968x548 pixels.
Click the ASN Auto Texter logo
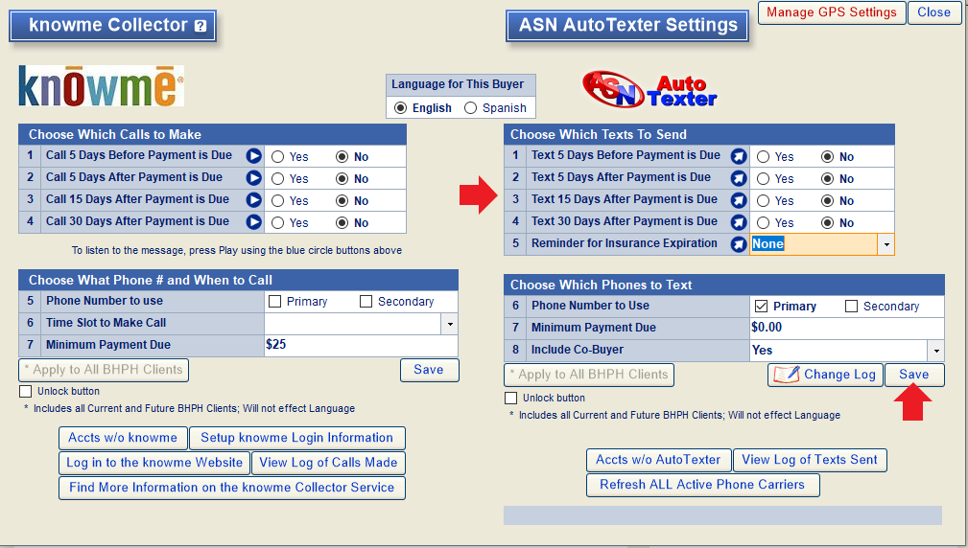pos(649,90)
